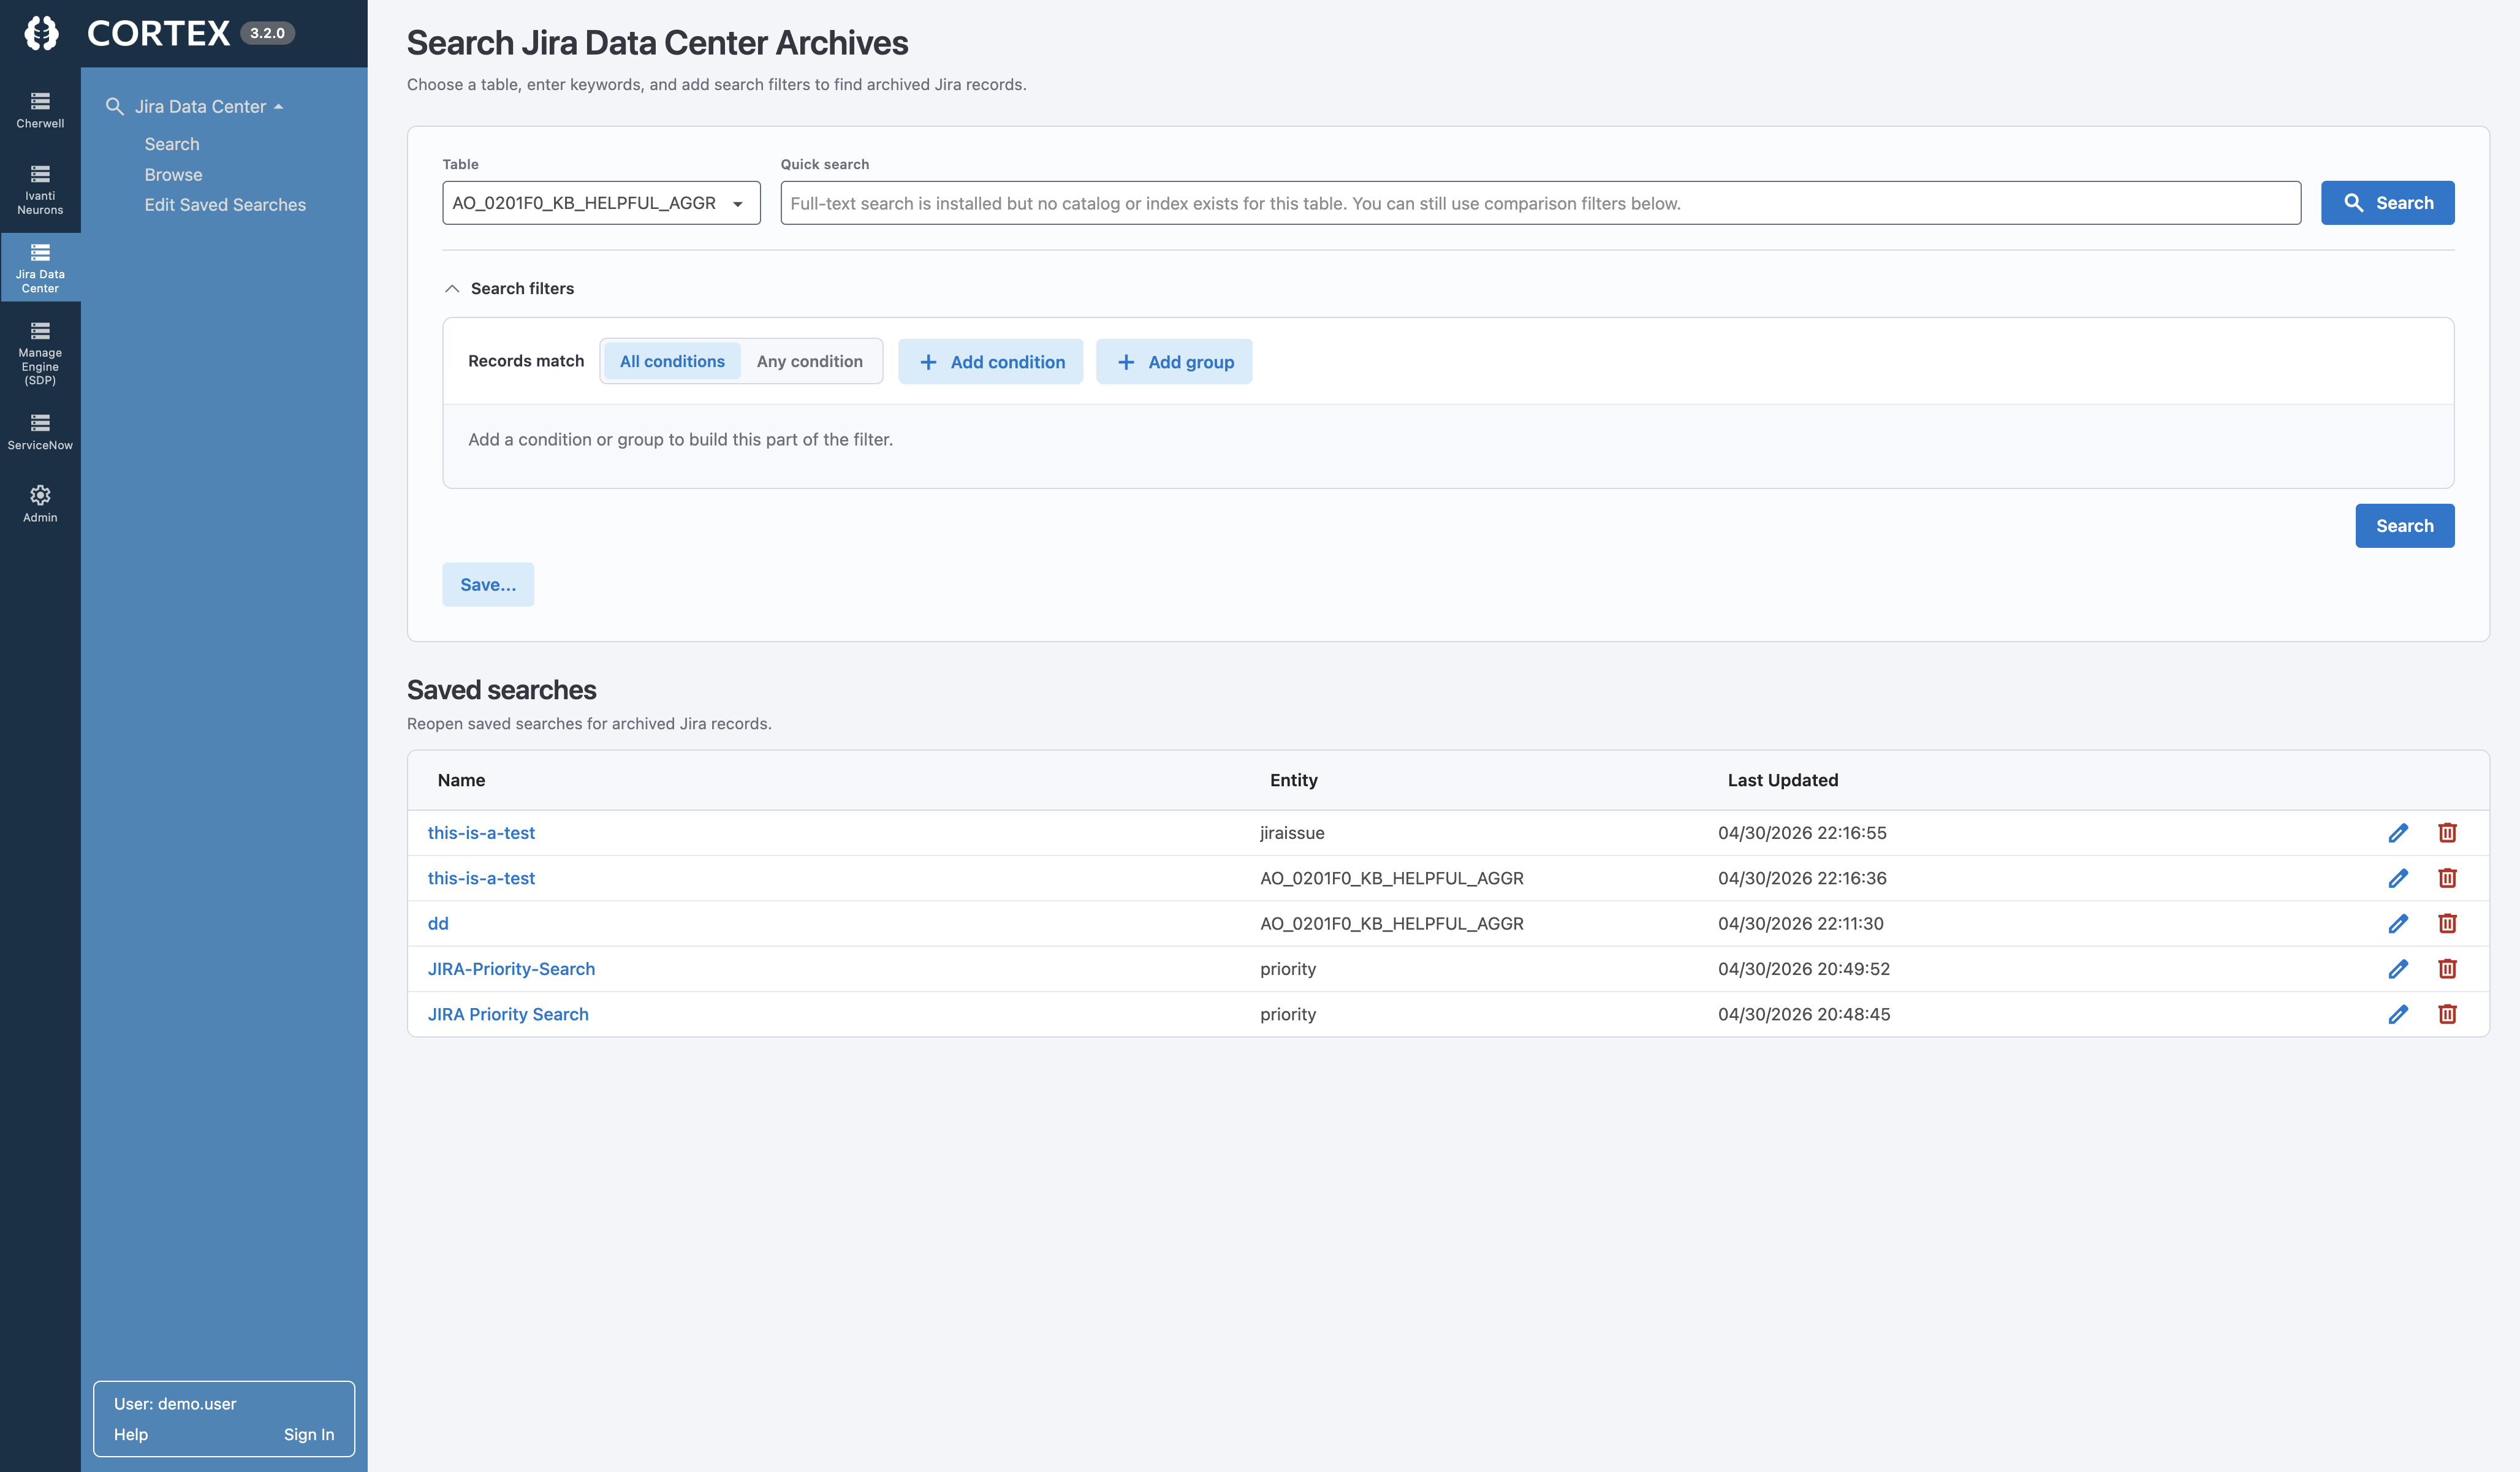
Task: Click the User: demo.user label
Action: (175, 1404)
